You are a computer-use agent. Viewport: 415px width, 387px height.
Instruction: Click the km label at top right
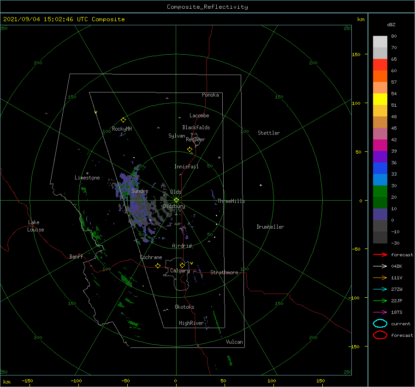click(x=361, y=19)
